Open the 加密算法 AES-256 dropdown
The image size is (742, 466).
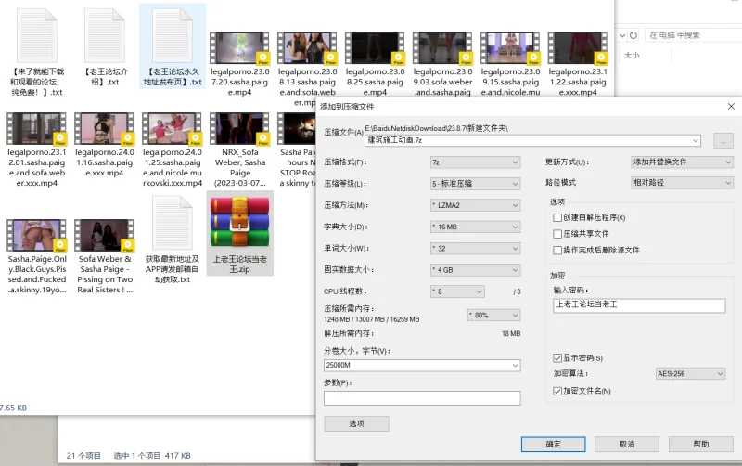690,374
